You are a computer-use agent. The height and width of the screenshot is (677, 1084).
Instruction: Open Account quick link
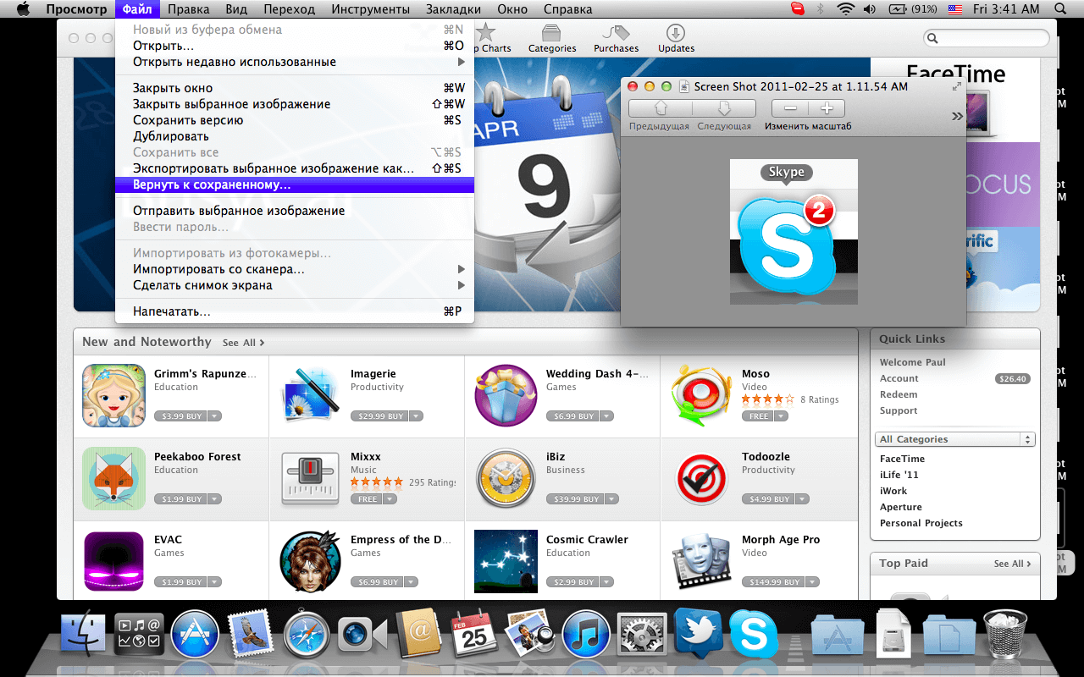(899, 378)
